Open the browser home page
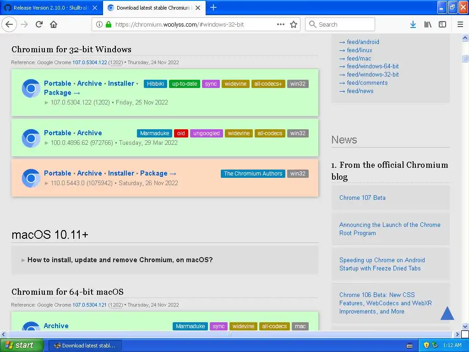The width and height of the screenshot is (469, 352). pyautogui.click(x=54, y=24)
